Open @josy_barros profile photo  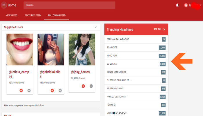[82, 50]
